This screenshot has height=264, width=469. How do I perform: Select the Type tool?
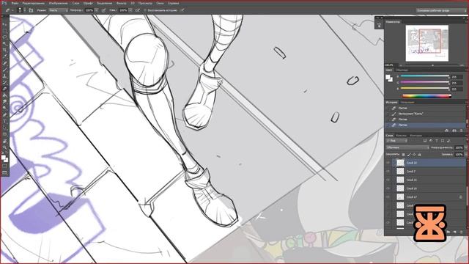click(x=5, y=121)
